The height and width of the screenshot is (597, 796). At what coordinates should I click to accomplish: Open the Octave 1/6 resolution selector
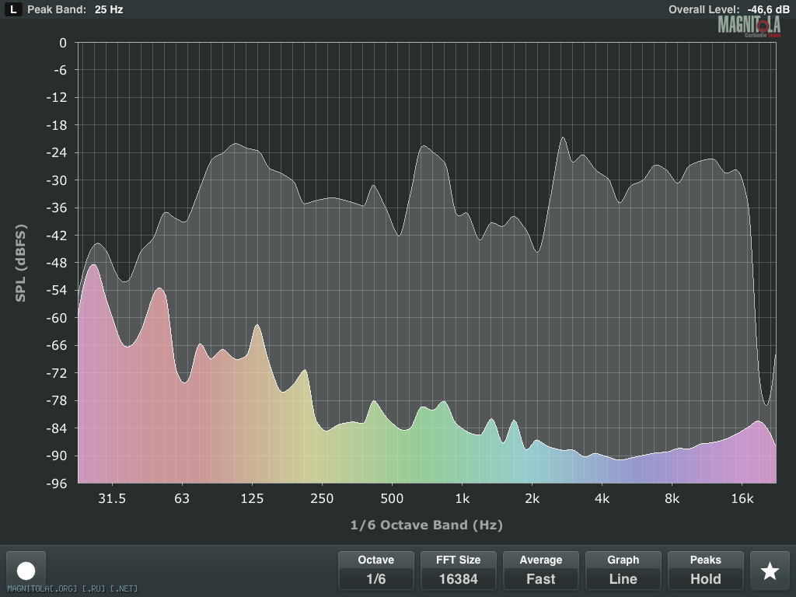point(376,570)
